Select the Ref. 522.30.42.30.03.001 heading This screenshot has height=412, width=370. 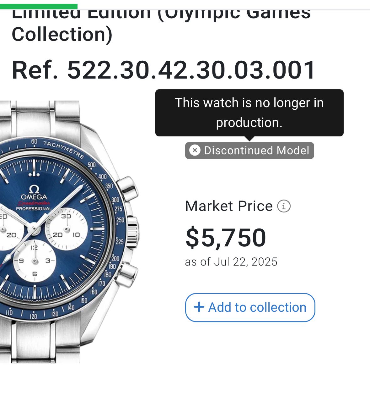[164, 70]
